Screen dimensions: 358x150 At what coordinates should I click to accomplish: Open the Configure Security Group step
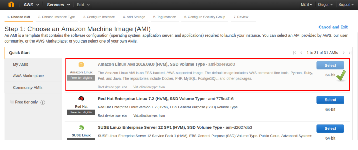click(x=205, y=17)
